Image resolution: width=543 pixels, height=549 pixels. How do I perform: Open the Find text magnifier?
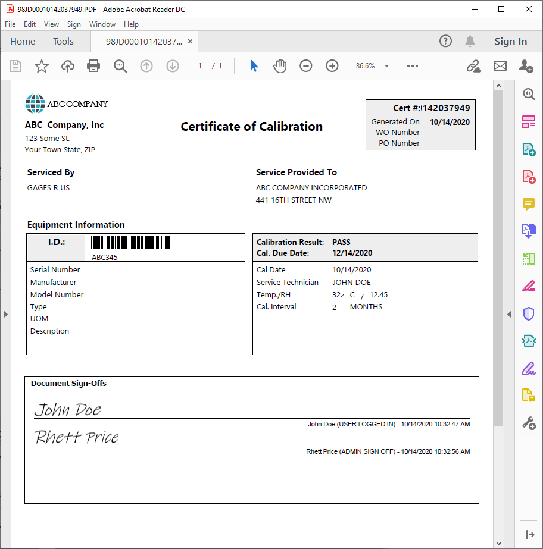click(120, 66)
